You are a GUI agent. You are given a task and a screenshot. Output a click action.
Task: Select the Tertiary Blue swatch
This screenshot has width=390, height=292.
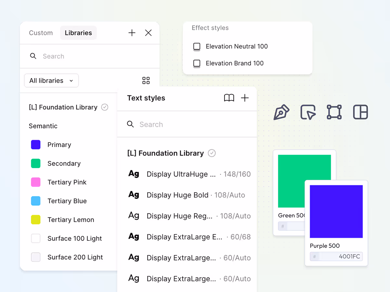click(x=36, y=201)
